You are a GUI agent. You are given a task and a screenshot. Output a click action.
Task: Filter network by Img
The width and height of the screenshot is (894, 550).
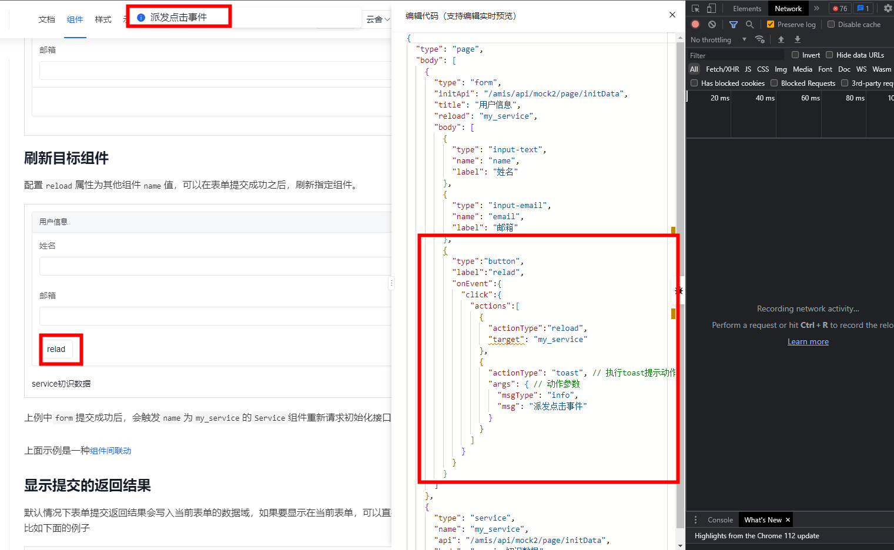click(781, 69)
